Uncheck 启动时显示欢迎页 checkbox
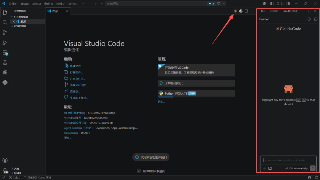The height and width of the screenshot is (180, 320). pyautogui.click(x=139, y=171)
